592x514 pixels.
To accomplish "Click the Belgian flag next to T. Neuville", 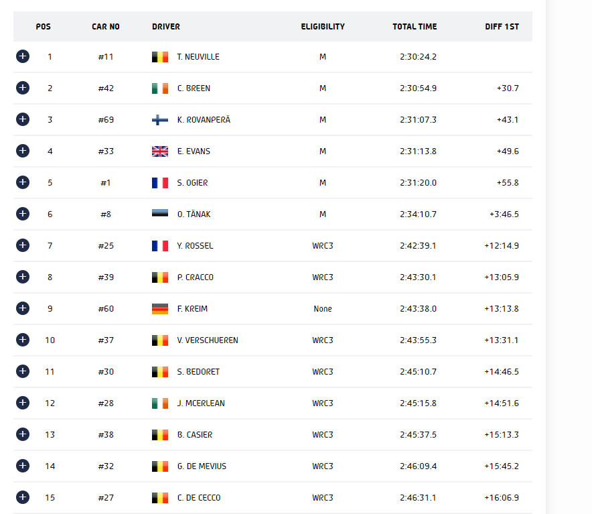I will click(160, 57).
